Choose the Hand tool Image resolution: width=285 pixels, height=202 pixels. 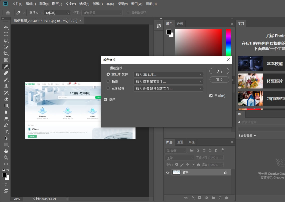pos(6,151)
